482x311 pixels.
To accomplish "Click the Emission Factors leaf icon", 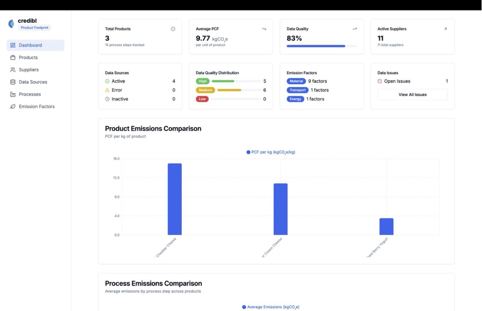I will pyautogui.click(x=13, y=106).
